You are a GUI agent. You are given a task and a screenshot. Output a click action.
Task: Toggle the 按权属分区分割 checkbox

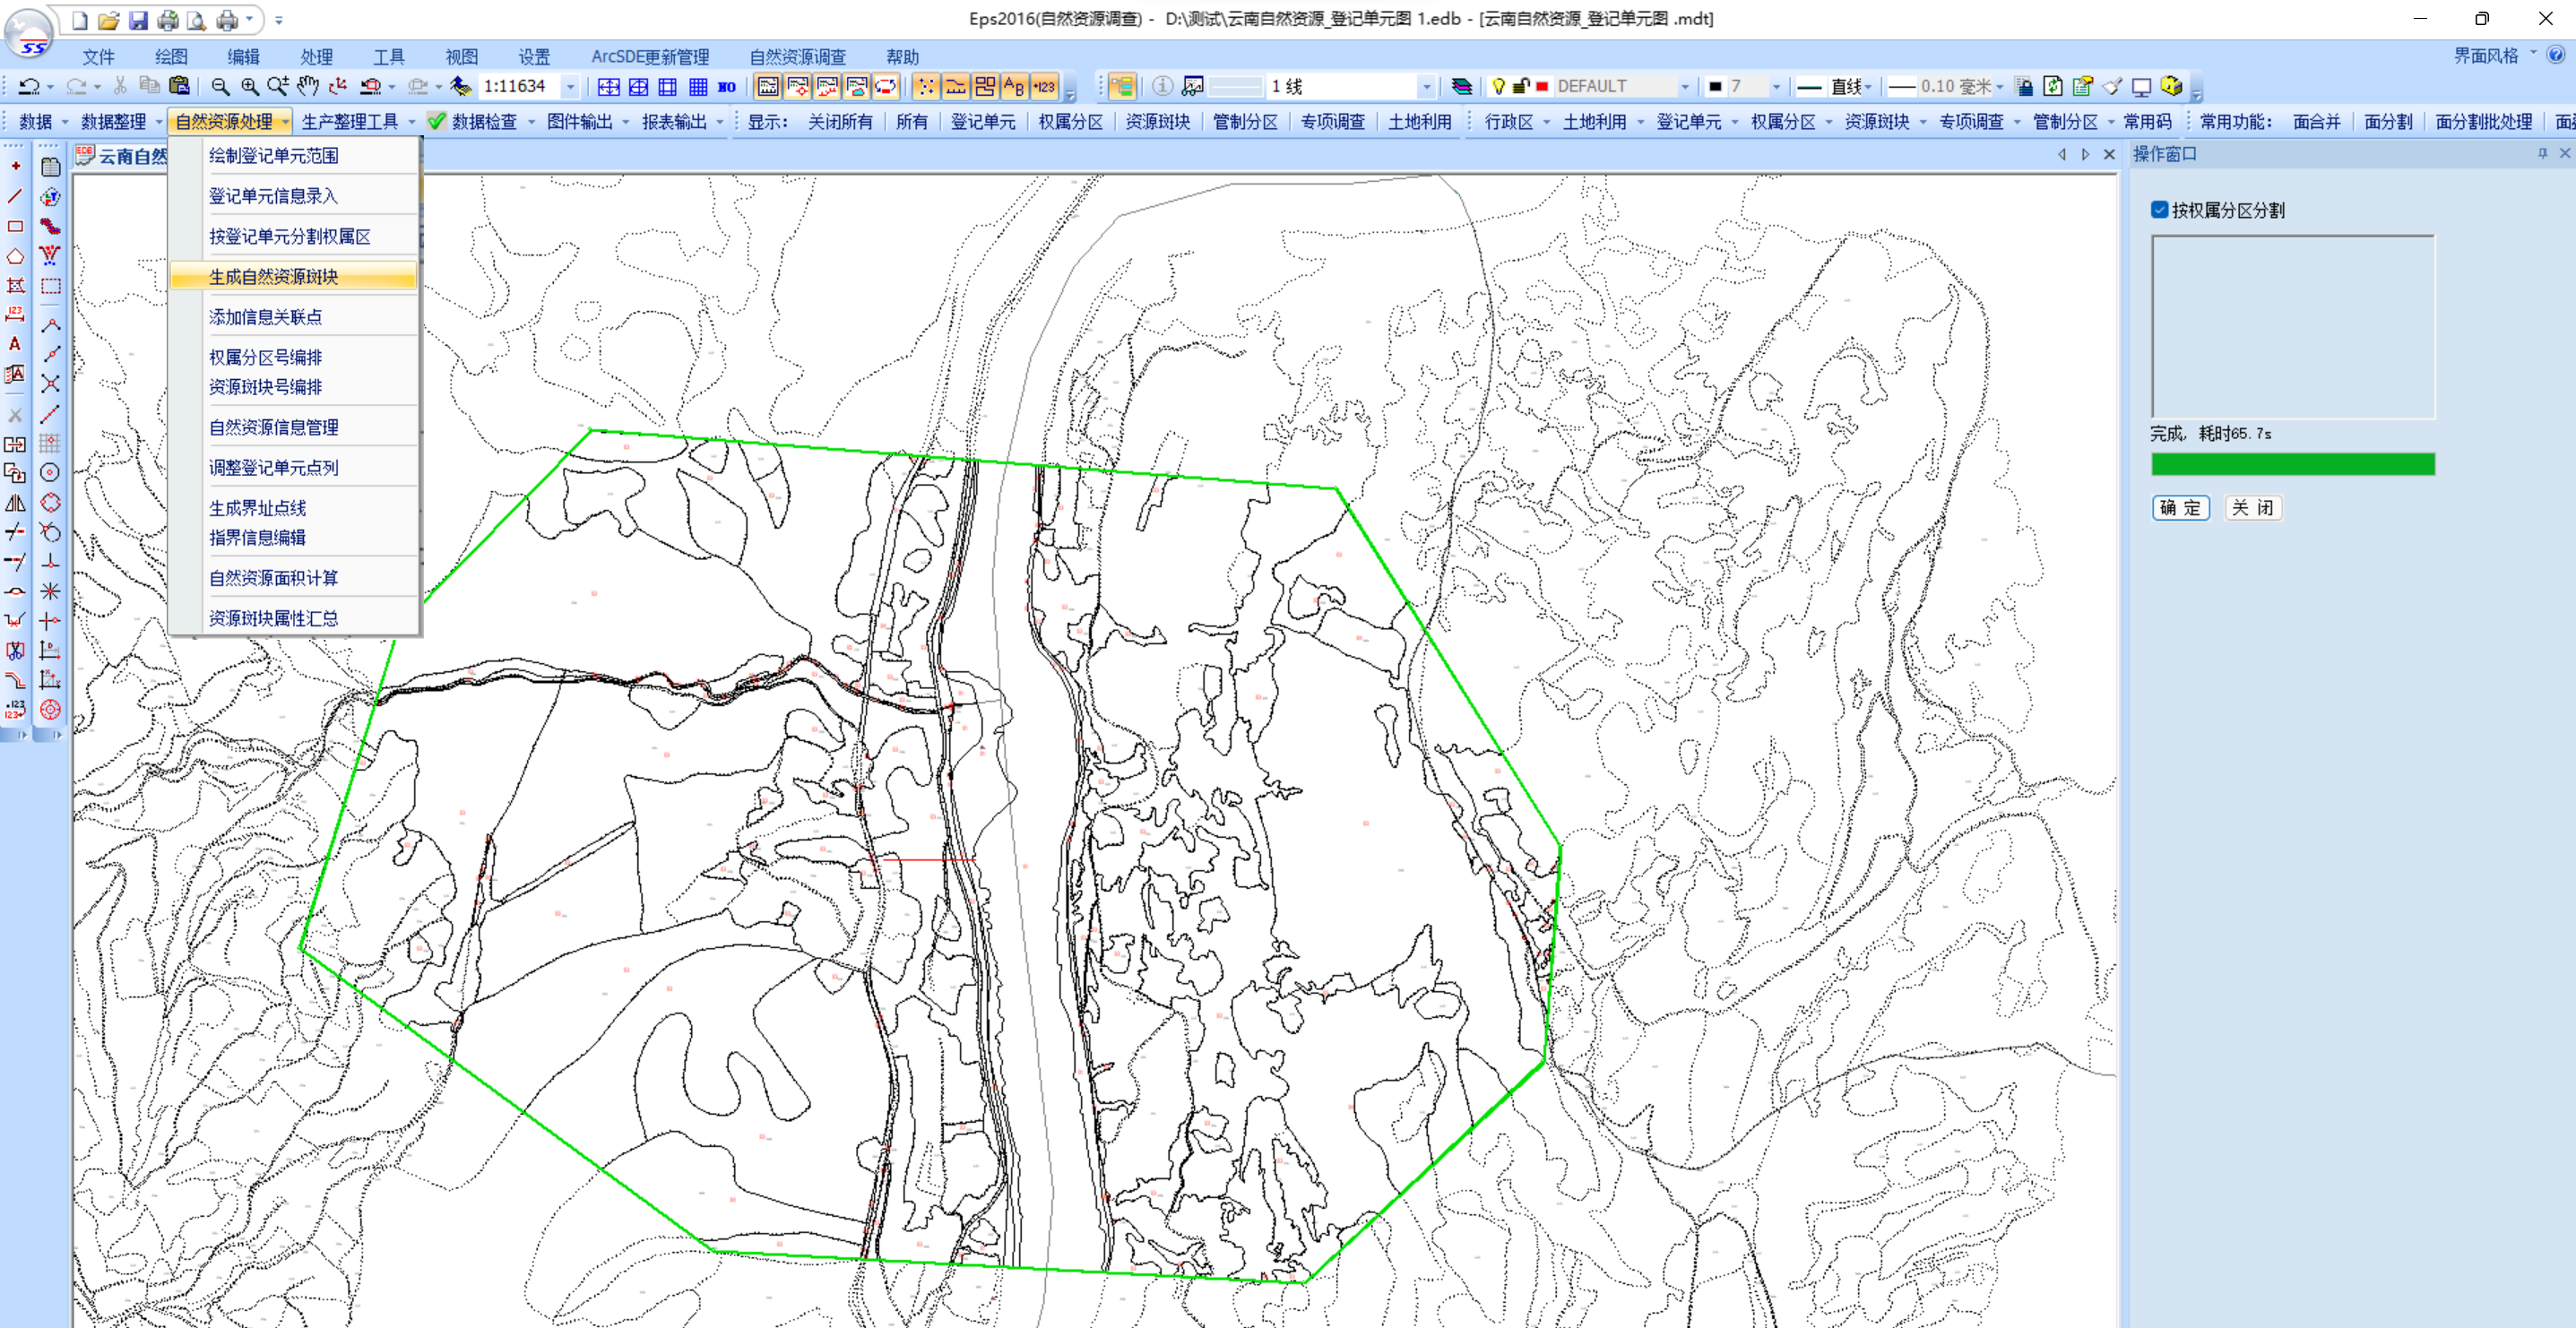click(x=2160, y=210)
